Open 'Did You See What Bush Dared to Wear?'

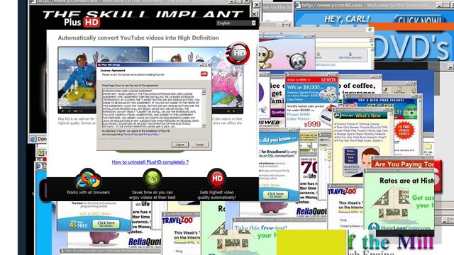(361, 137)
